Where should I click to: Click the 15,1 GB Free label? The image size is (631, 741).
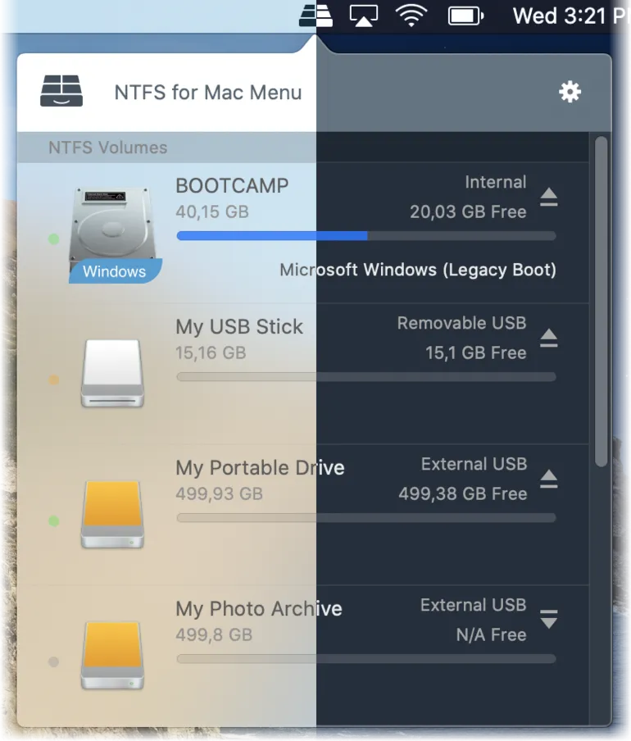point(475,352)
